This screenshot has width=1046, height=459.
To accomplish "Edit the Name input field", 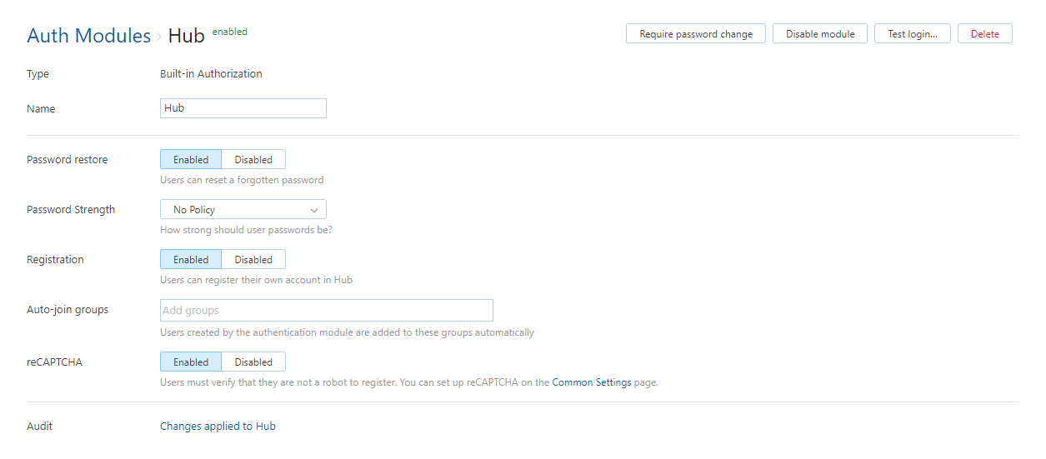I will (x=243, y=108).
